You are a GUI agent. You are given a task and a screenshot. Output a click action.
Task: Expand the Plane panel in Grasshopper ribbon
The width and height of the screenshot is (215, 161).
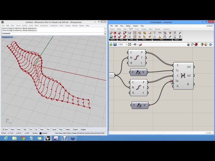pyautogui.click(x=151, y=40)
